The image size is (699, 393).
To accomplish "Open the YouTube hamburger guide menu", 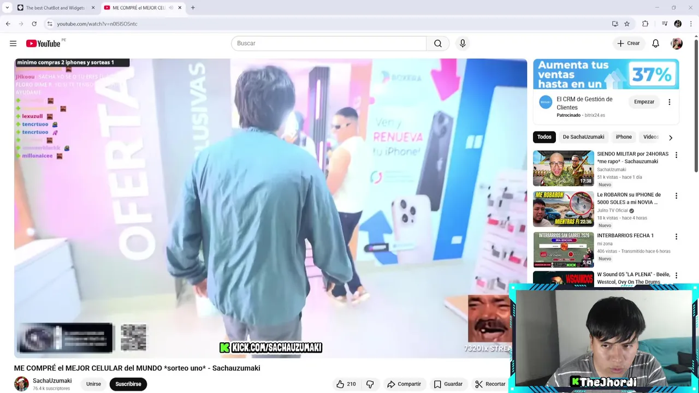I will (x=13, y=43).
